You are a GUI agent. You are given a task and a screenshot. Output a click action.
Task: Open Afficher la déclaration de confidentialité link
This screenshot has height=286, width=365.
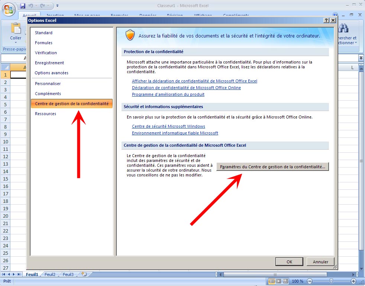click(194, 81)
